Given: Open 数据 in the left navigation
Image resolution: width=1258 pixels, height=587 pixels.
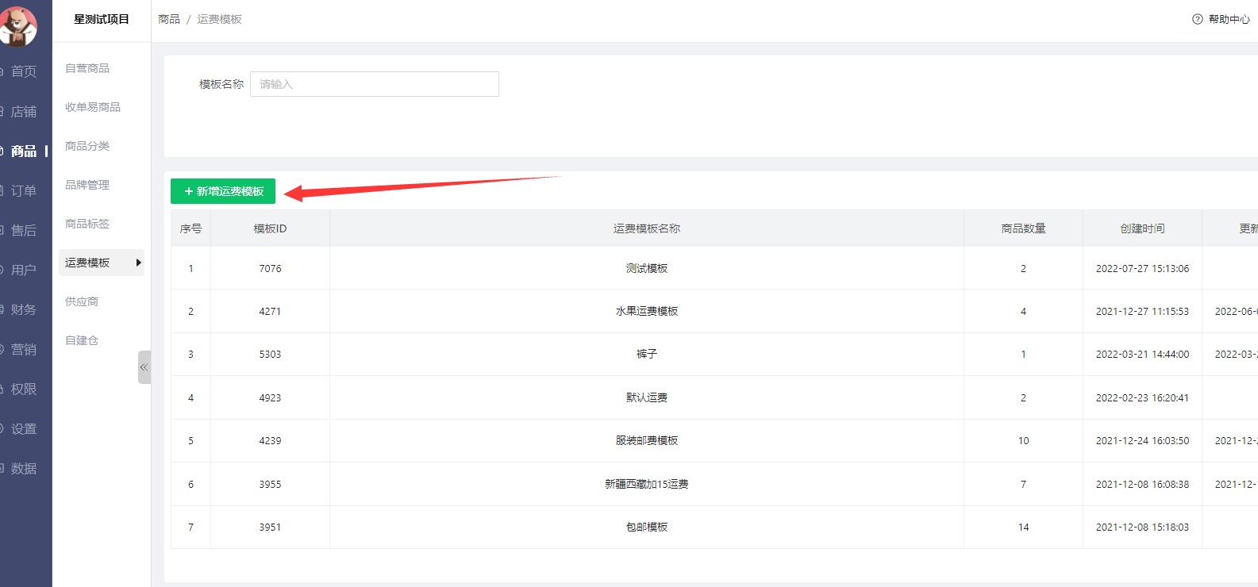Looking at the screenshot, I should pos(23,468).
